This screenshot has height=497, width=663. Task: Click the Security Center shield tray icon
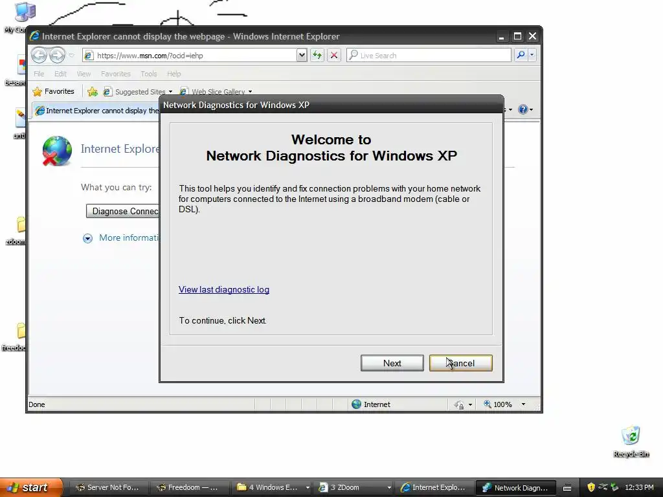click(591, 487)
